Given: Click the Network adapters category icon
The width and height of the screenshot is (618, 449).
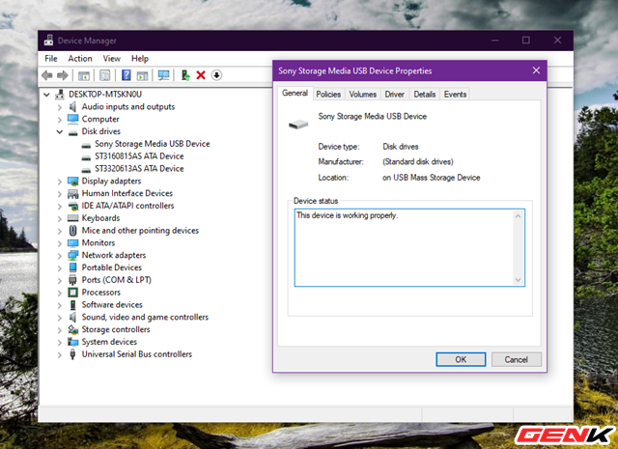Looking at the screenshot, I should [x=73, y=256].
